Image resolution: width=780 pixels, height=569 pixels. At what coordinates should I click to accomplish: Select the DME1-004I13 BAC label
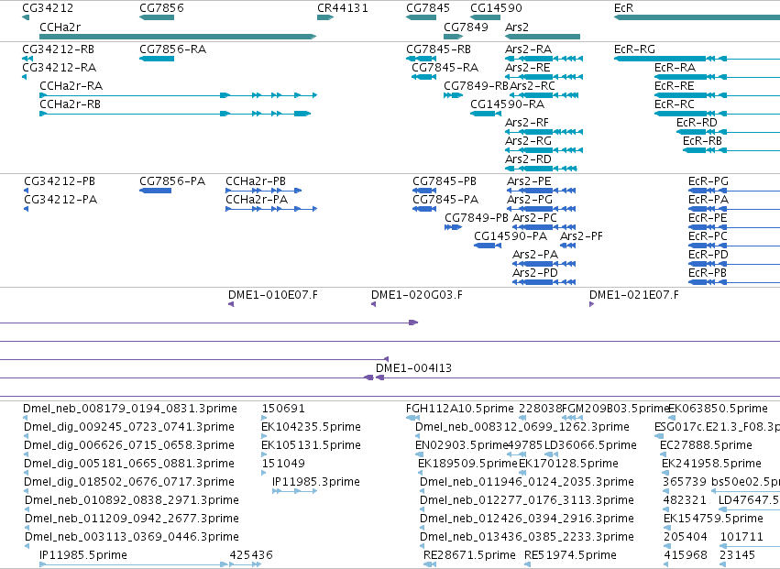(x=414, y=368)
